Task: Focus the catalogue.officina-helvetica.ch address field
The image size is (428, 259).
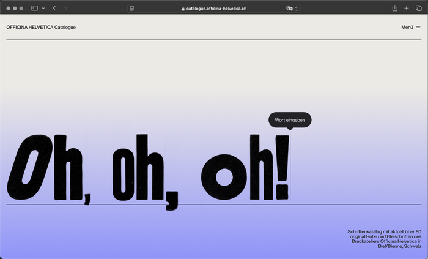Action: pos(216,9)
